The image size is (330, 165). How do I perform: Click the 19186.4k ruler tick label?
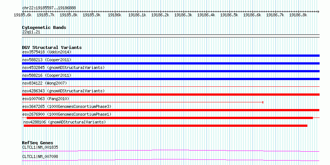[206, 15]
